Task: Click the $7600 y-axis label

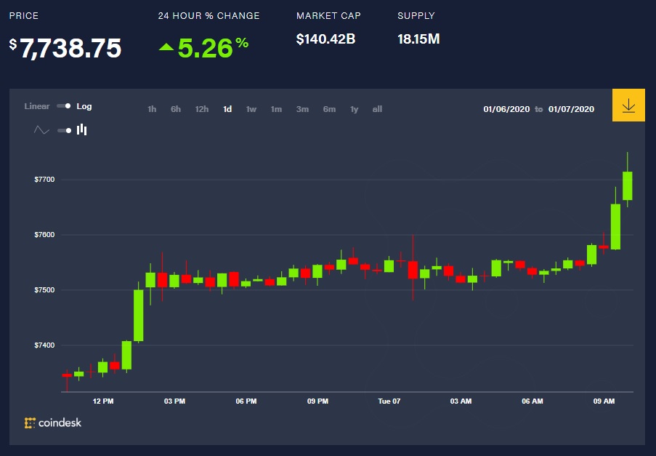Action: (44, 235)
